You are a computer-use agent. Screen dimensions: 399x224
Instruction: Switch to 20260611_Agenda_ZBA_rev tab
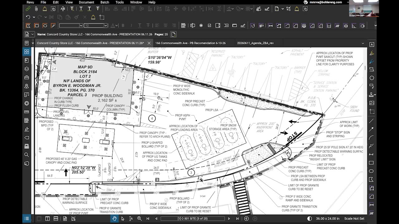(x=255, y=43)
